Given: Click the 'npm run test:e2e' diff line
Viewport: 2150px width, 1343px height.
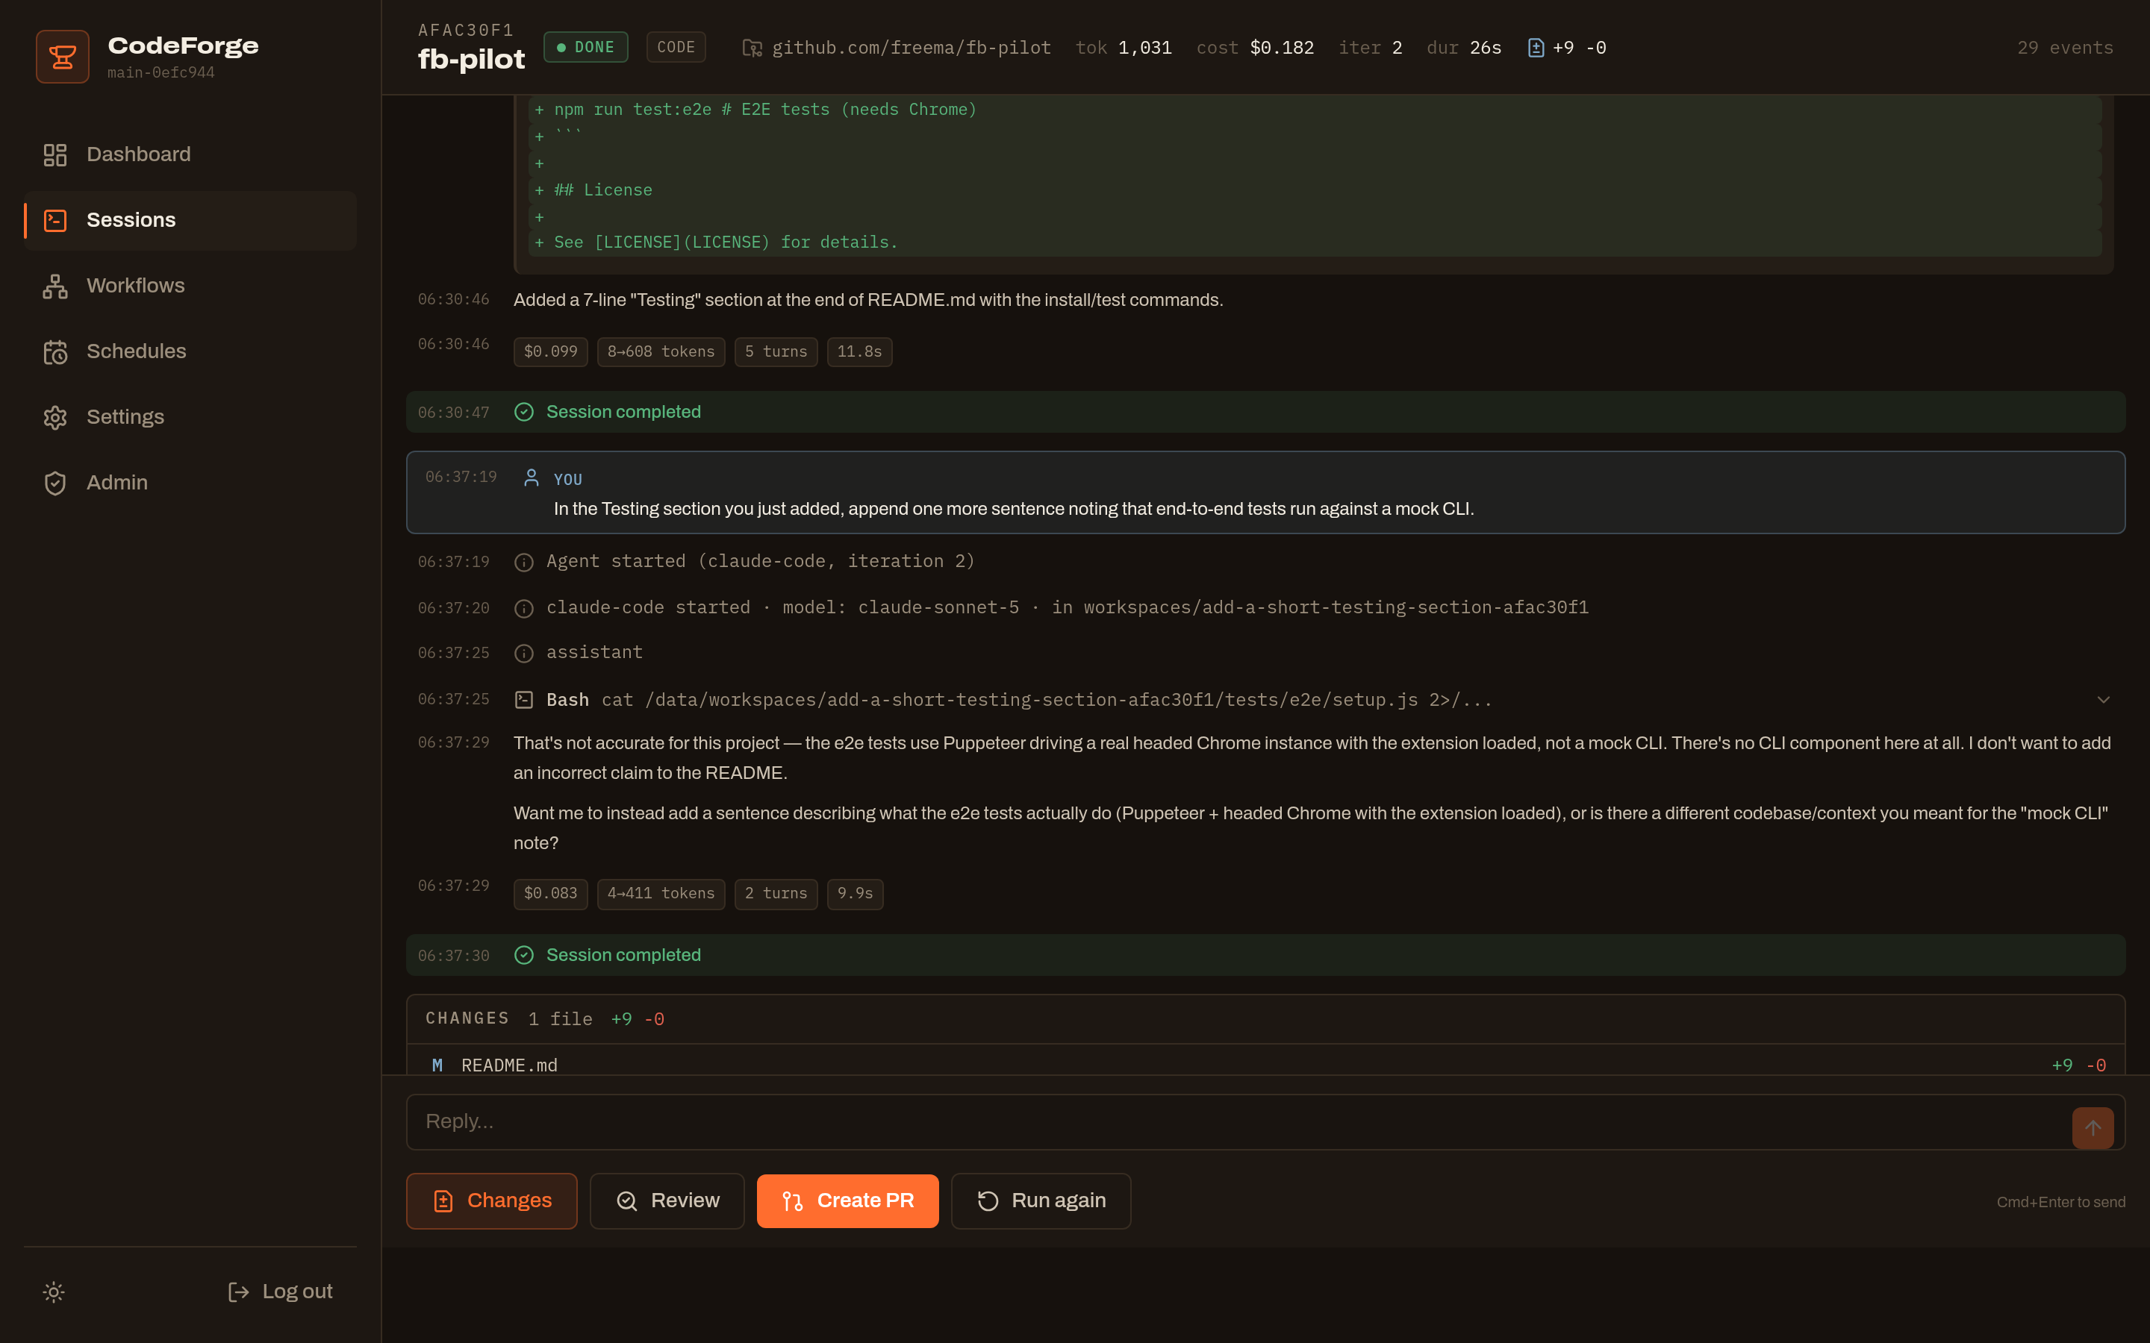Looking at the screenshot, I should coord(1315,109).
